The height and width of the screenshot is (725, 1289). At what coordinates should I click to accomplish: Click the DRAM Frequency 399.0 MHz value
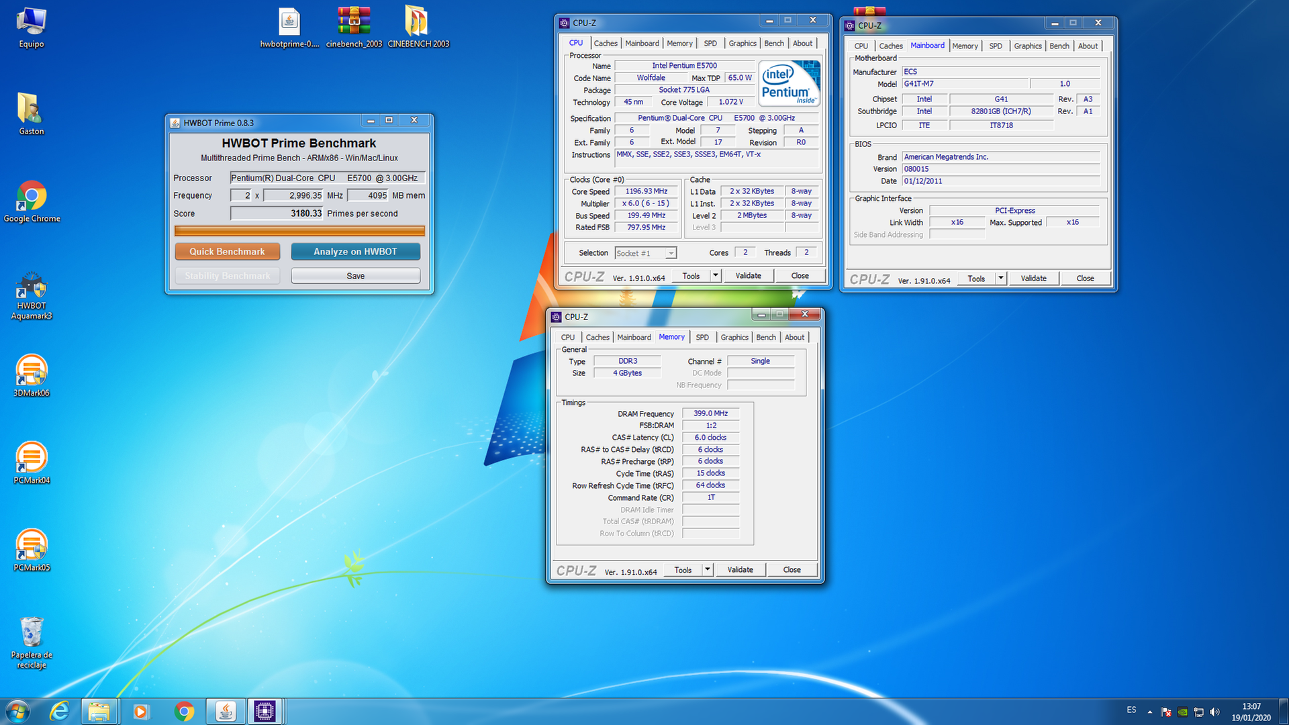coord(710,414)
